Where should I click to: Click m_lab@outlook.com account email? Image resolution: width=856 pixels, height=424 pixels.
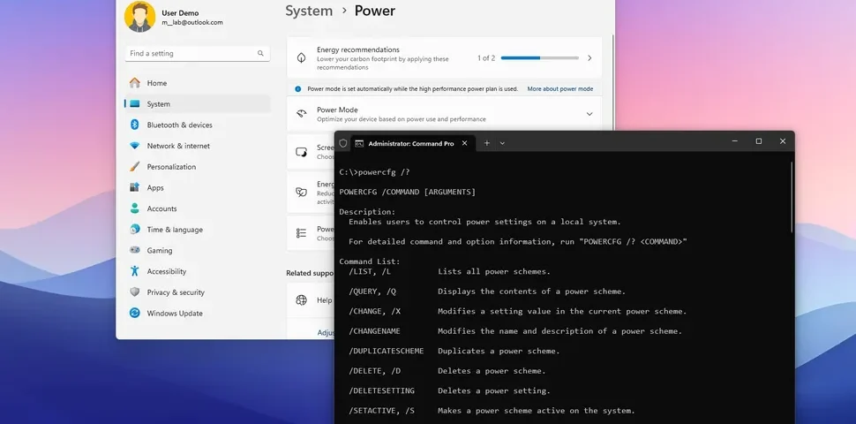(x=192, y=22)
